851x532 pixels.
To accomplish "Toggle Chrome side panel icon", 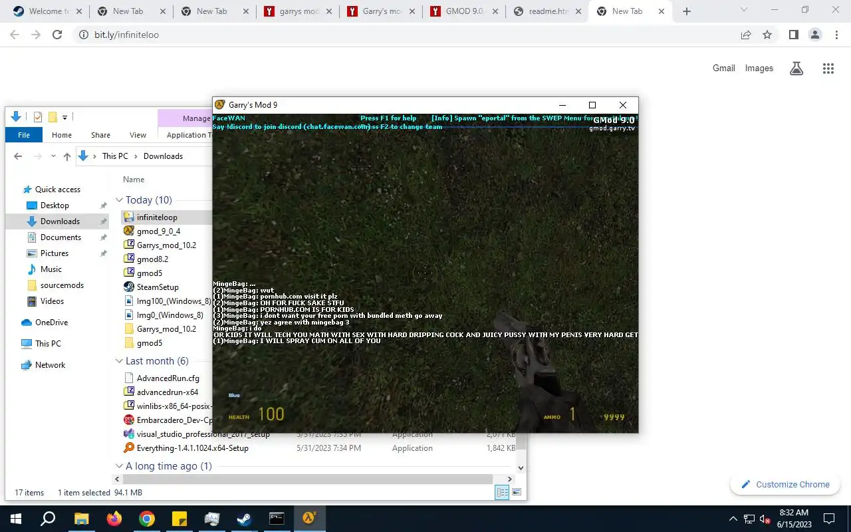I will tap(794, 35).
